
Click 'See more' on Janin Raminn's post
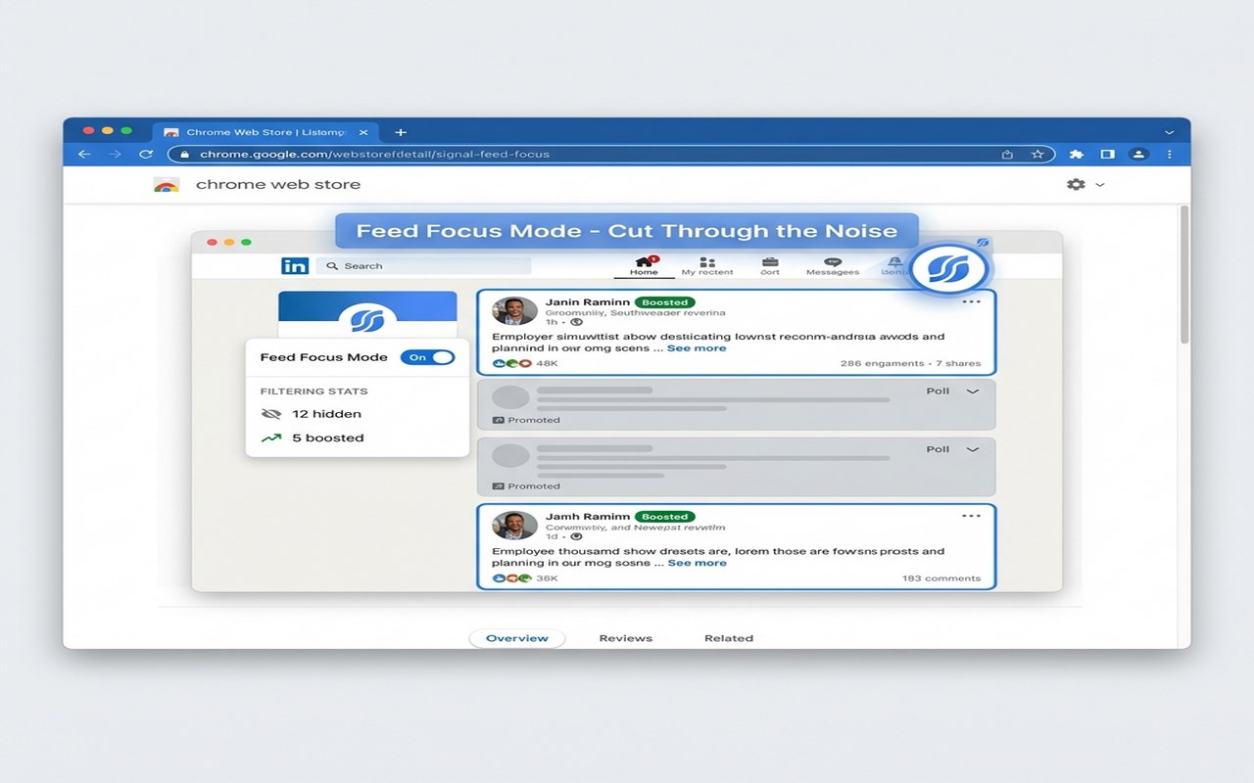point(697,347)
